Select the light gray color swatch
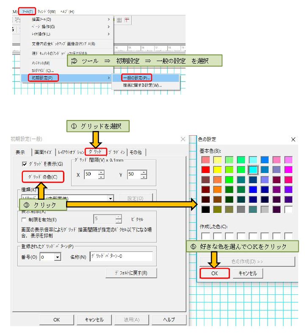The image size is (305, 335). (x=265, y=209)
